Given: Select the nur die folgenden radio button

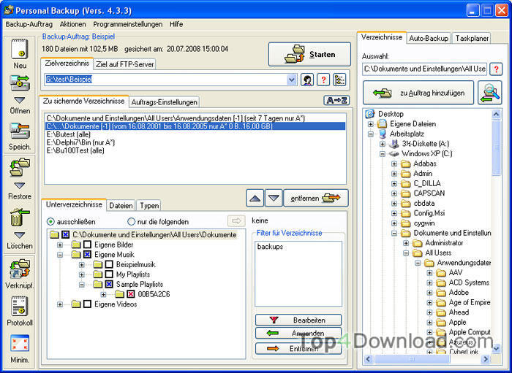Looking at the screenshot, I should click(131, 222).
